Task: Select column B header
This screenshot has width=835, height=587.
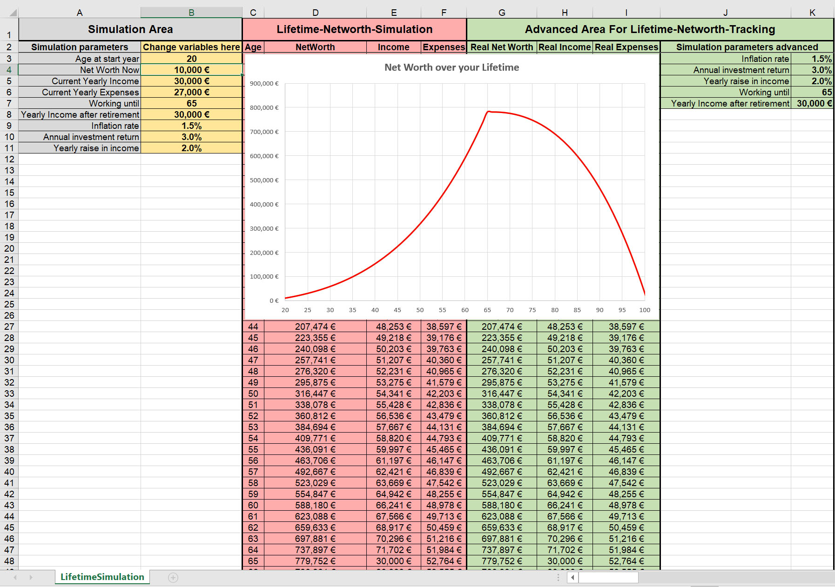Action: point(191,13)
